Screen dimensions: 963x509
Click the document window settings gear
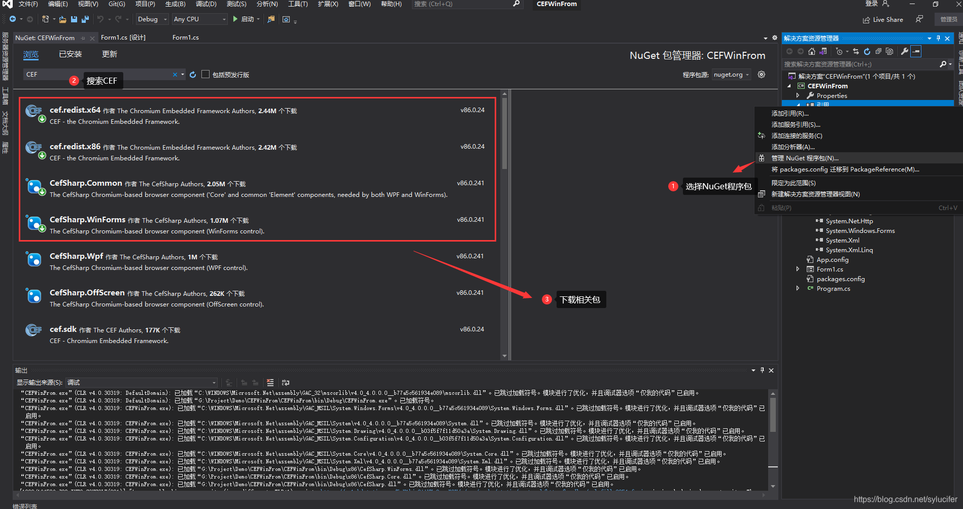(775, 38)
